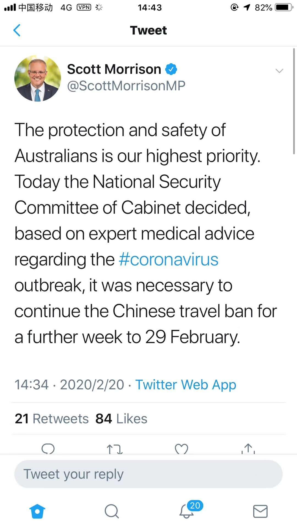Tap the blue verified badge

coord(171,69)
